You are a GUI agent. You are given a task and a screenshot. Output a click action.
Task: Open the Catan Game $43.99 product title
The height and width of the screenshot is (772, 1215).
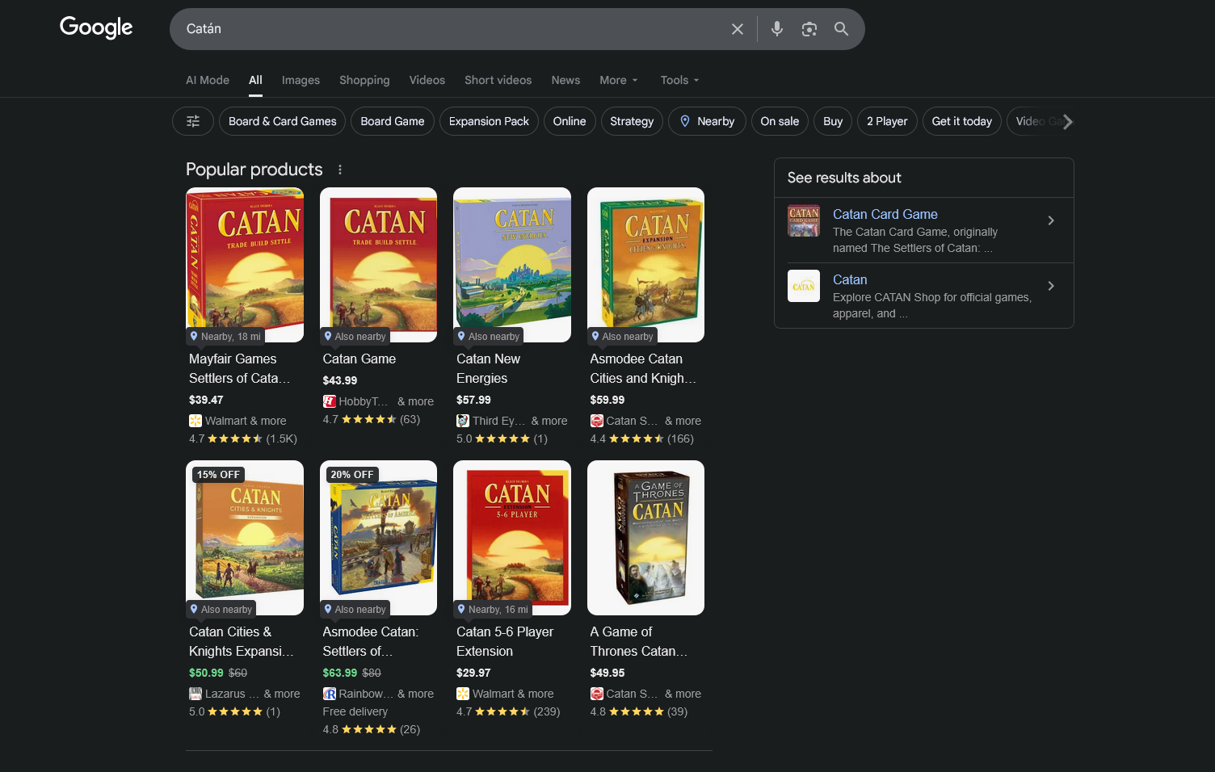point(359,359)
